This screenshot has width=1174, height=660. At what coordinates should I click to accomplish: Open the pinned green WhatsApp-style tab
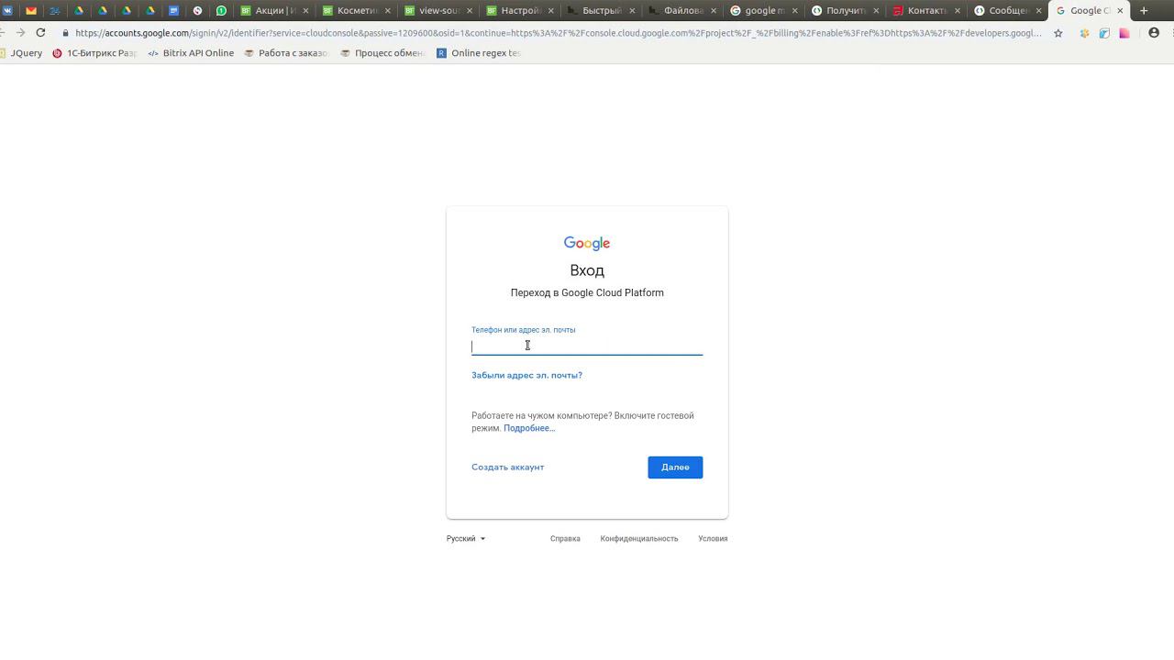[x=221, y=11]
